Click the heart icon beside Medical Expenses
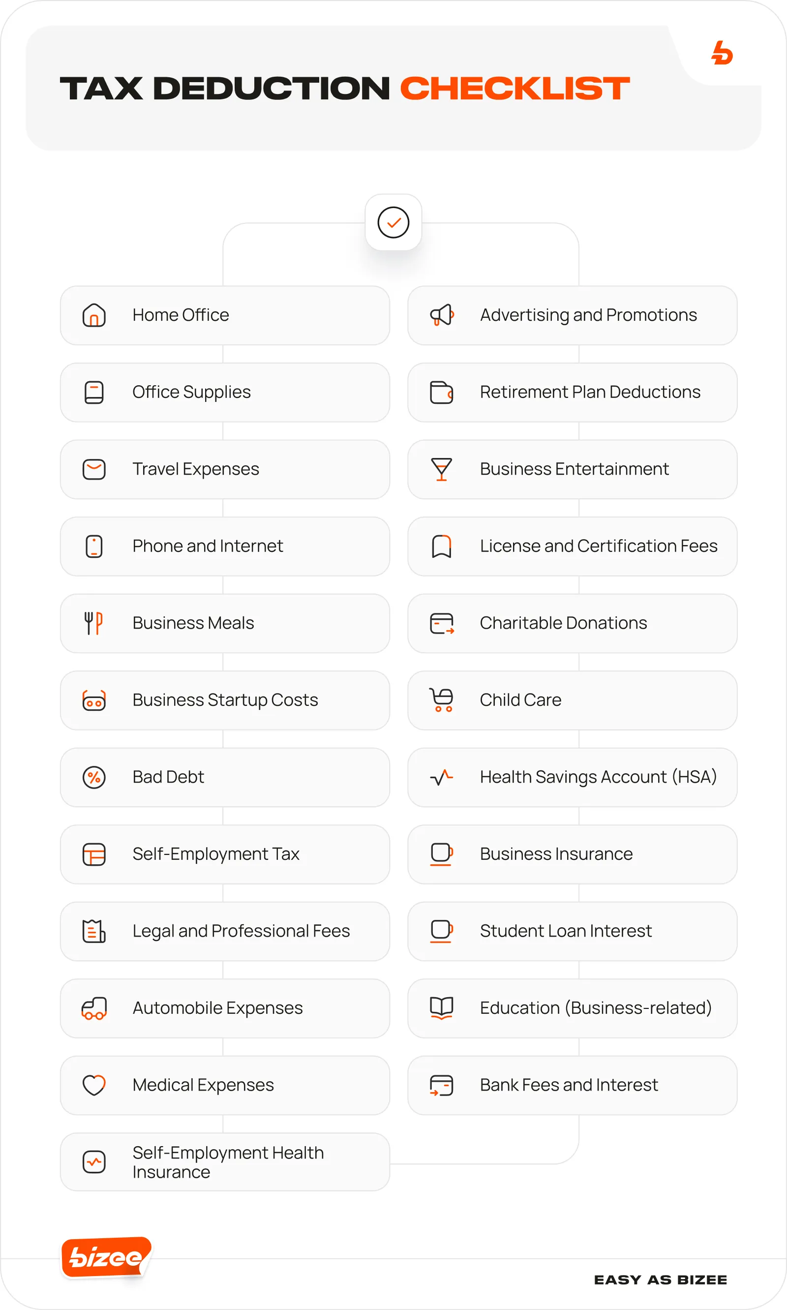This screenshot has height=1310, width=787. click(x=94, y=1085)
